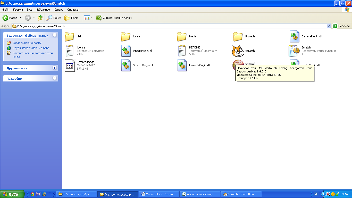The height and width of the screenshot is (198, 352).
Task: Go up one folder level icon
Action: [x=40, y=18]
